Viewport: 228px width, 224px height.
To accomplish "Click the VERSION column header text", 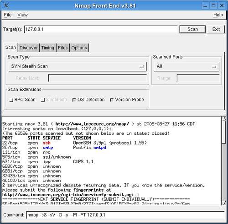I will tap(82, 138).
